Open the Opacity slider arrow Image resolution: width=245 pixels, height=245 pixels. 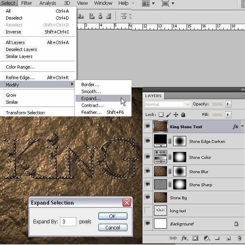click(x=228, y=104)
